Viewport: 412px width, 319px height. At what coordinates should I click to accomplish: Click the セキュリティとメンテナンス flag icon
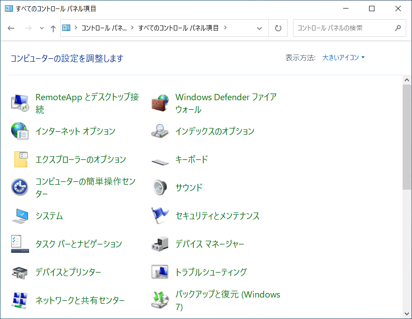point(160,216)
